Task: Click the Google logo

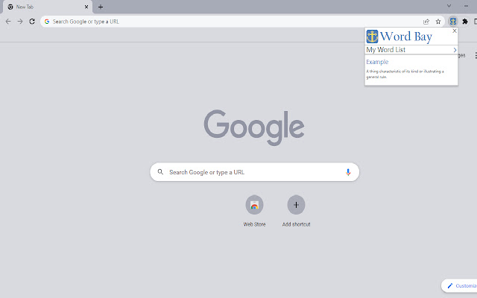Action: (x=254, y=127)
